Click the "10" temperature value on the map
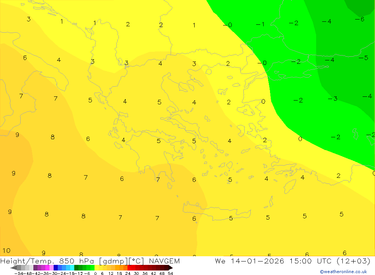Screen dimensions: 375x275 click(x=6, y=251)
